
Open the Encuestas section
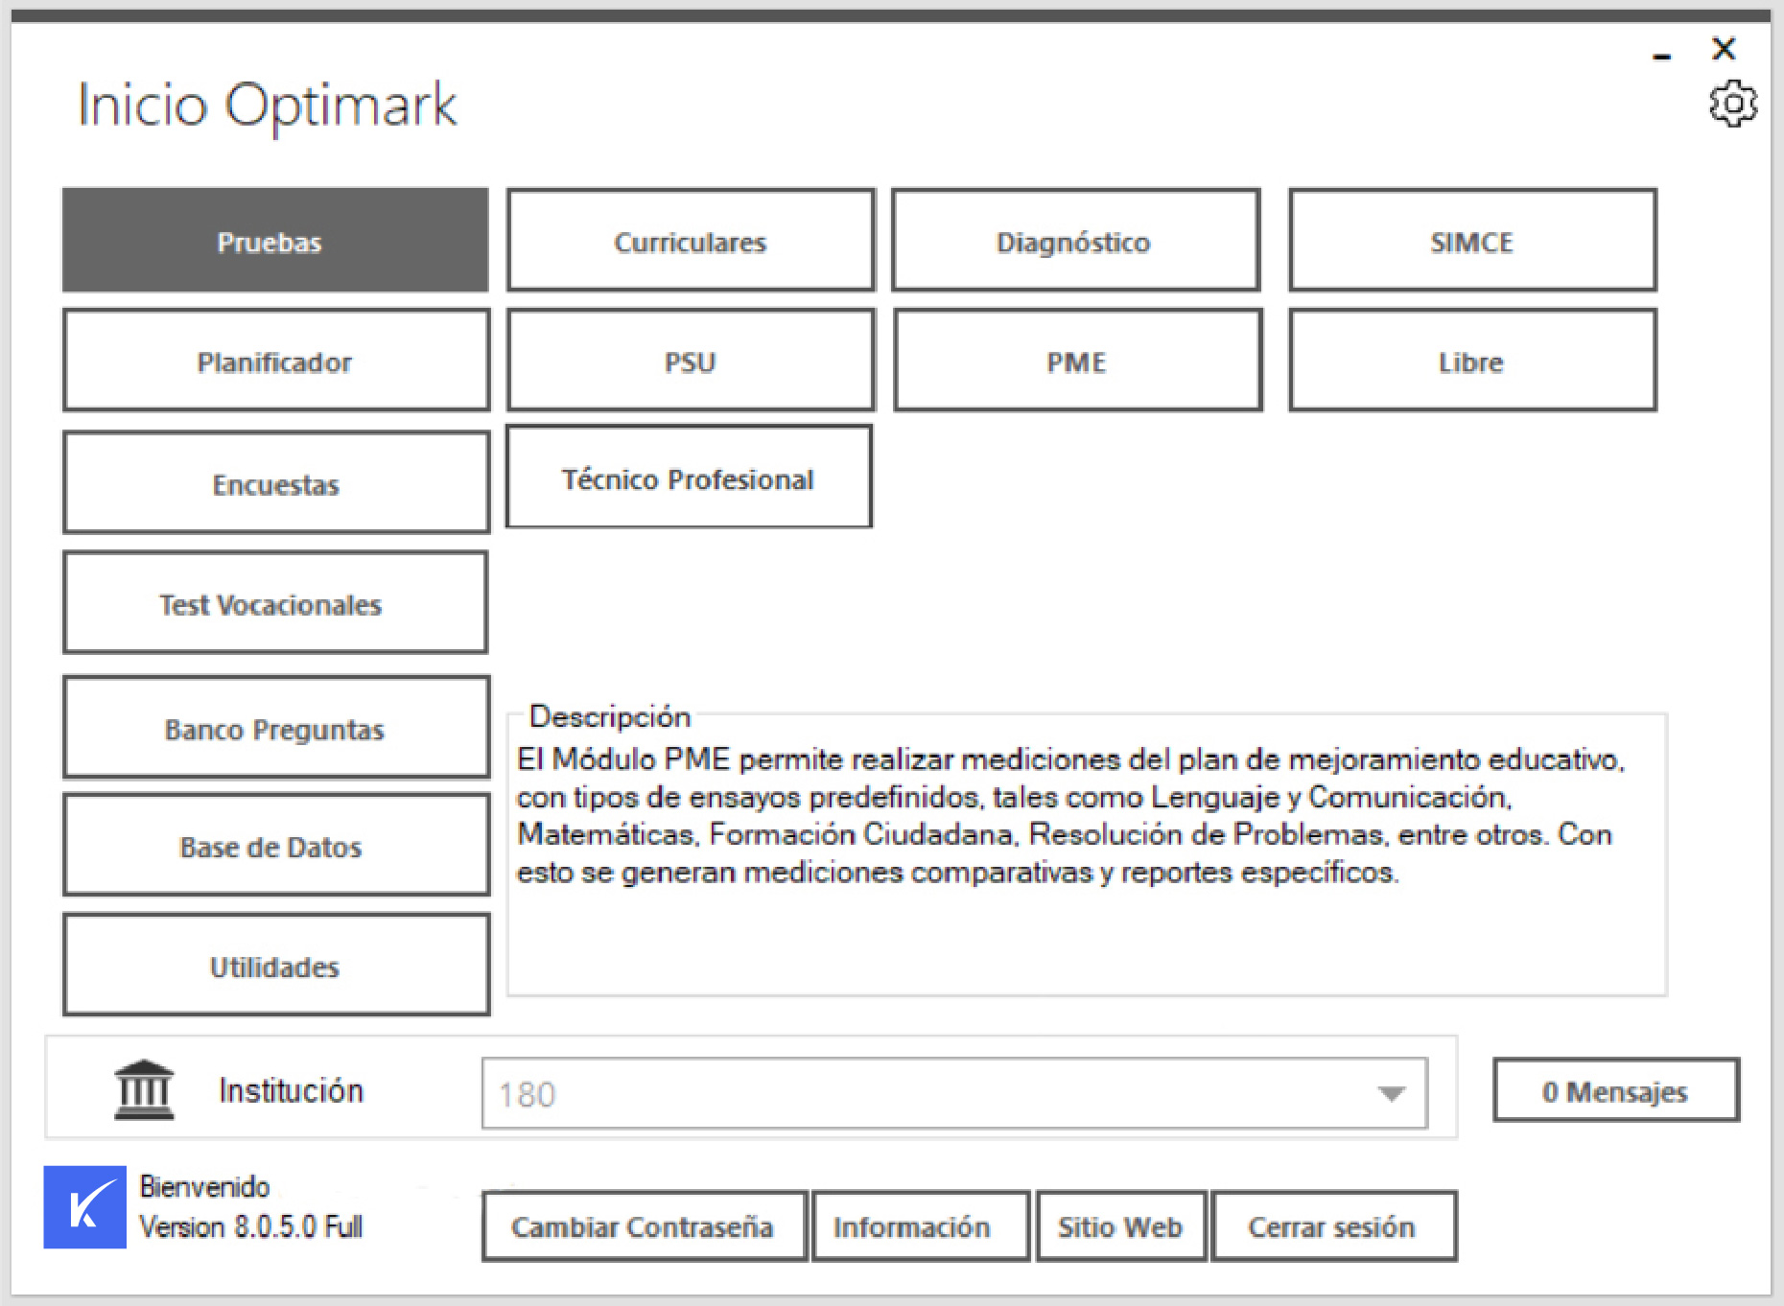(276, 482)
